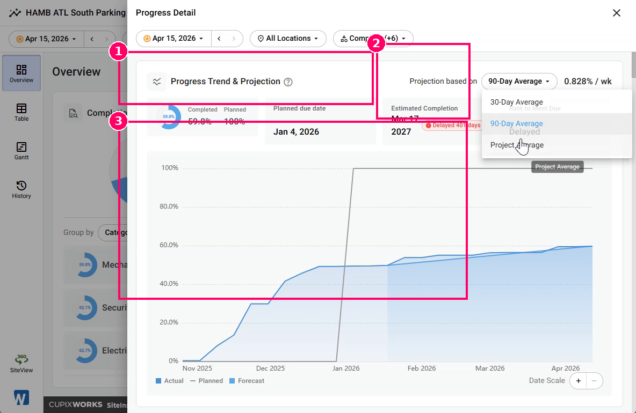Open the 90-Day Average projection dropdown
636x413 pixels.
(x=519, y=82)
